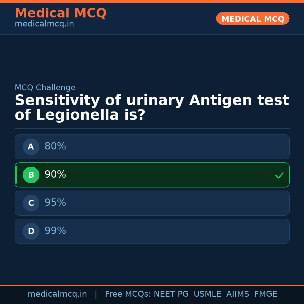304x304 pixels.
Task: Click NEET PG in the footer
Action: click(171, 294)
